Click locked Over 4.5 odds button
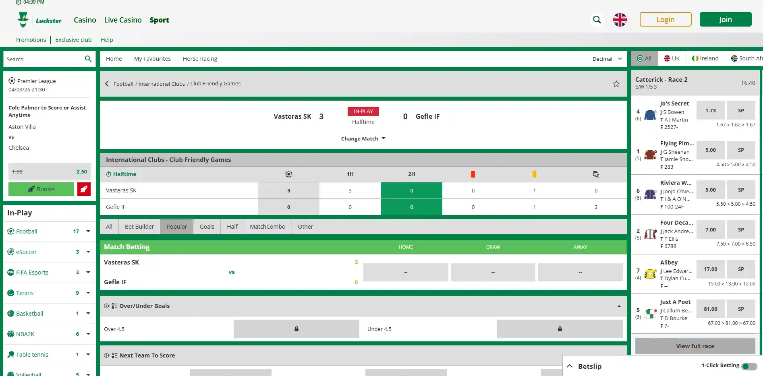Screen dimensions: 763x376 tap(296, 329)
